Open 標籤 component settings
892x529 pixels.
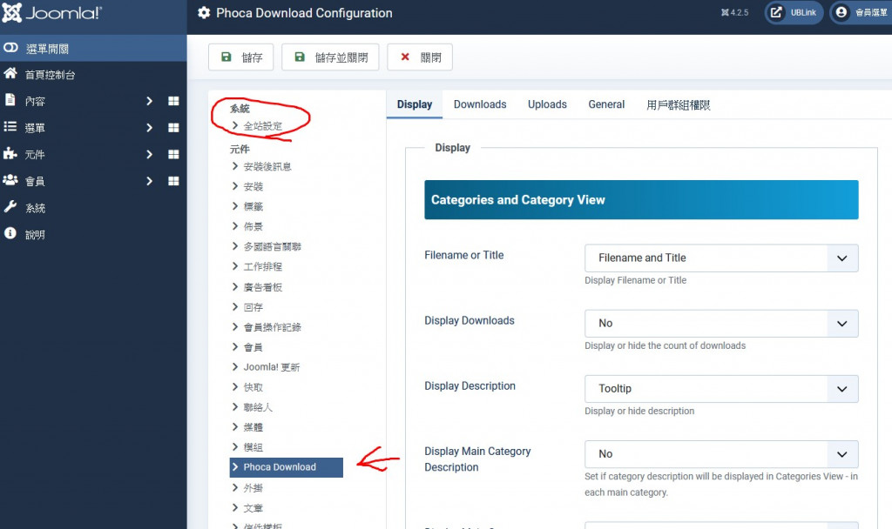pyautogui.click(x=253, y=206)
